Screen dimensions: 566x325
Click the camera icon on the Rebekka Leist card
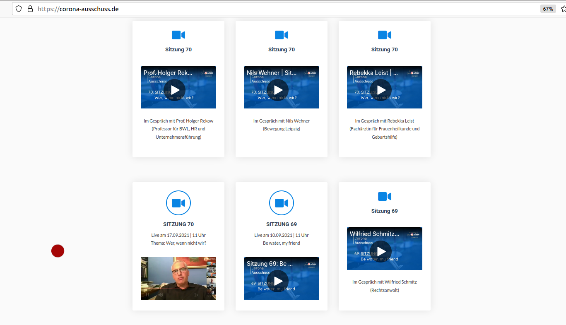pyautogui.click(x=385, y=35)
